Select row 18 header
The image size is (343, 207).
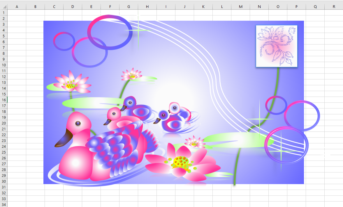(4, 111)
